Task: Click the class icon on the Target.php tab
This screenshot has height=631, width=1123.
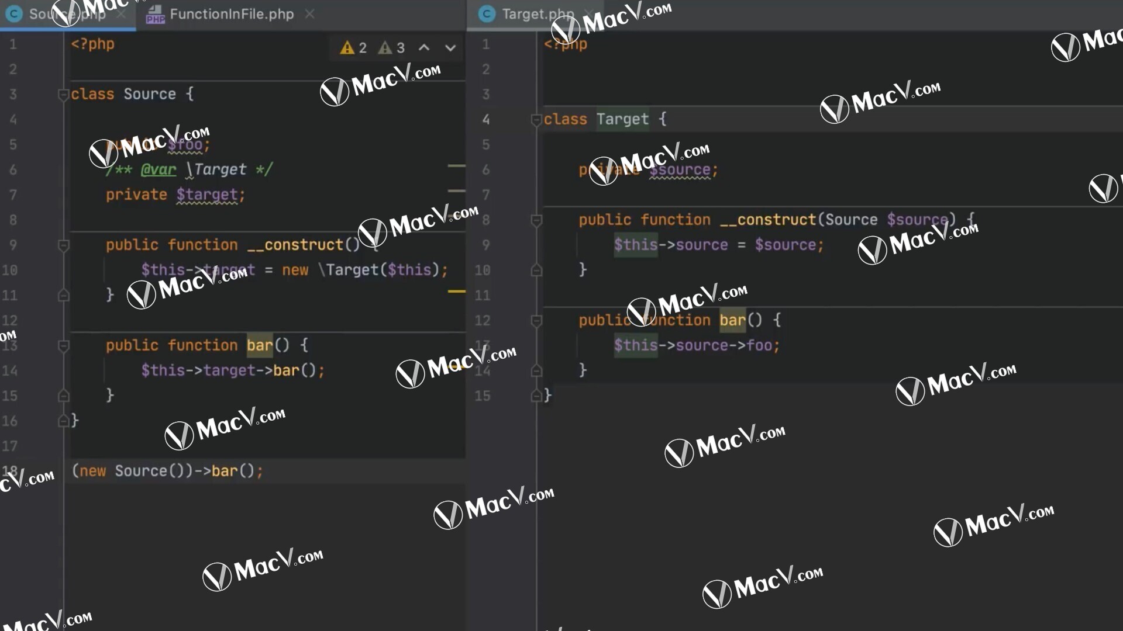Action: coord(487,14)
